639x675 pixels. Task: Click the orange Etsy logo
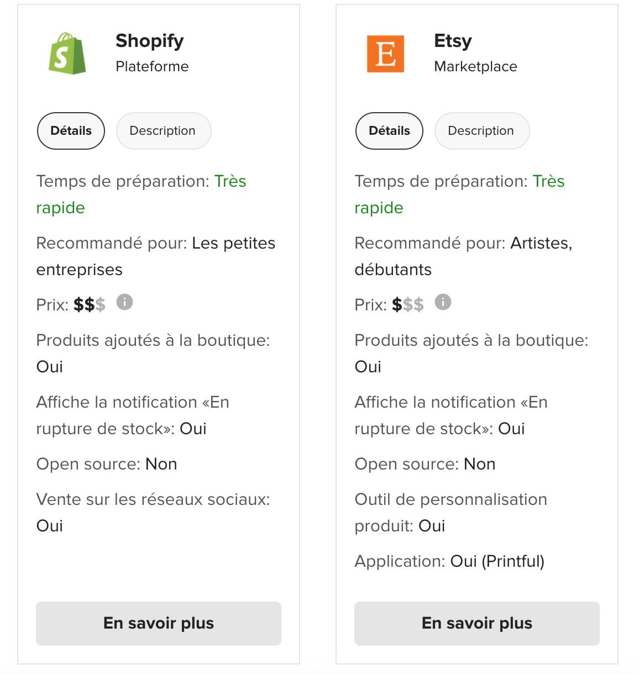[x=385, y=54]
